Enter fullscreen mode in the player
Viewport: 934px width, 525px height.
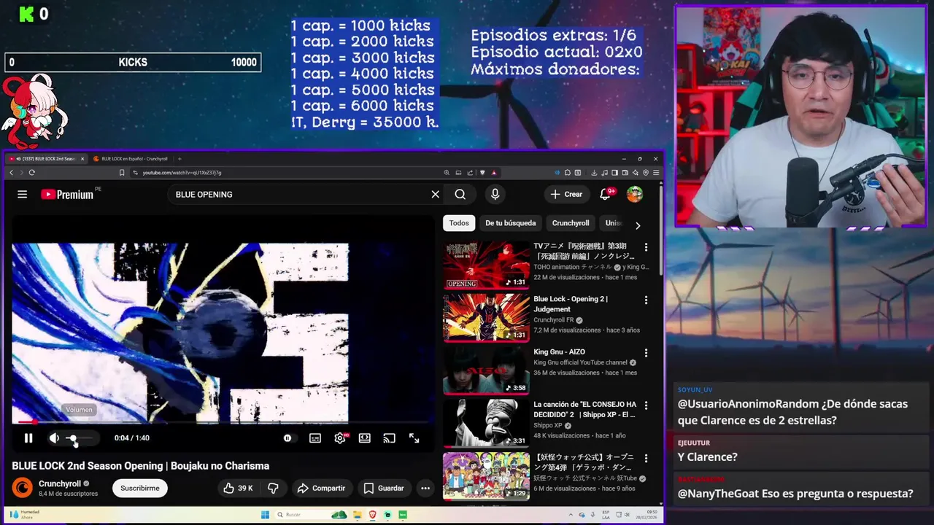coord(414,438)
